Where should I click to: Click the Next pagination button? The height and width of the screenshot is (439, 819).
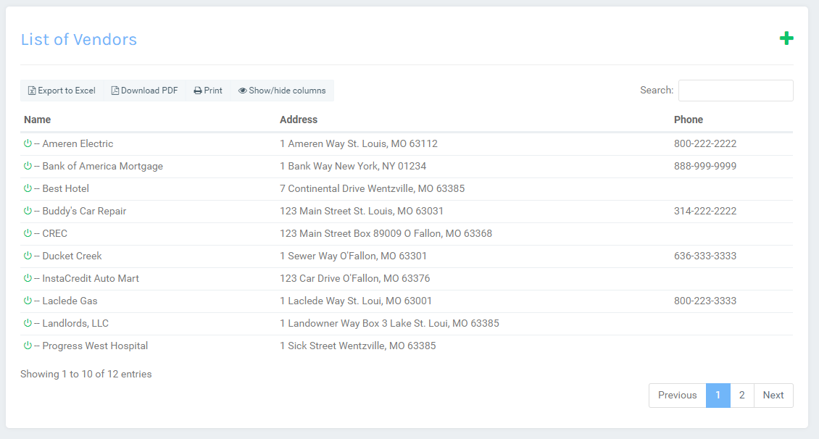tap(773, 395)
